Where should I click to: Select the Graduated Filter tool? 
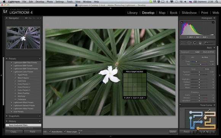click(x=200, y=43)
